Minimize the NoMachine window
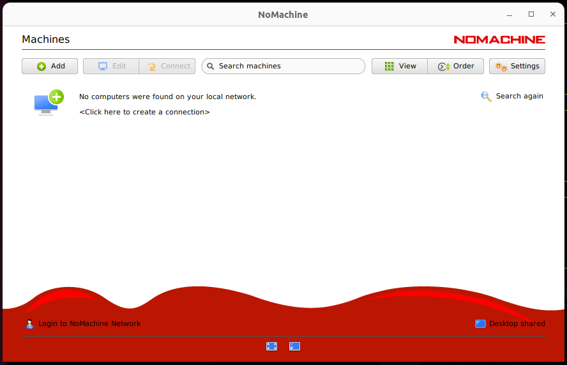The width and height of the screenshot is (567, 365). (510, 14)
